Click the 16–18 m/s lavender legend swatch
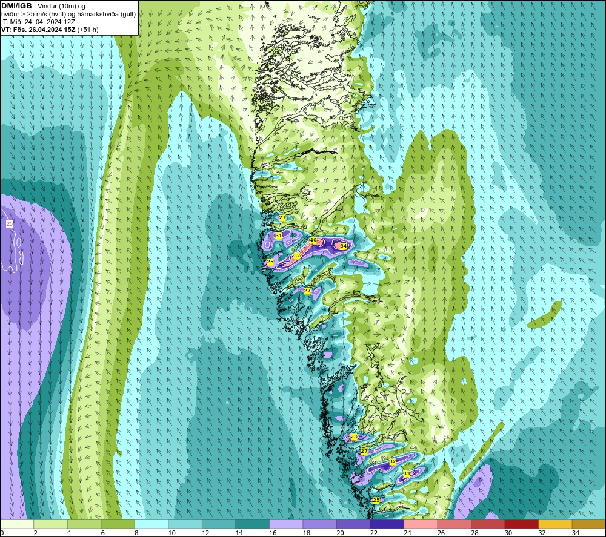 286,524
